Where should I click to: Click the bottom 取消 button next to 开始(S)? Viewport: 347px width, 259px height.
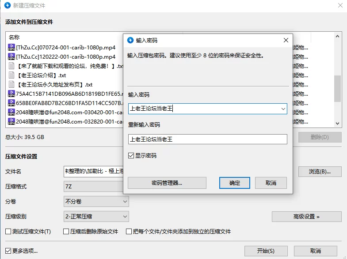pyautogui.click(x=316, y=251)
